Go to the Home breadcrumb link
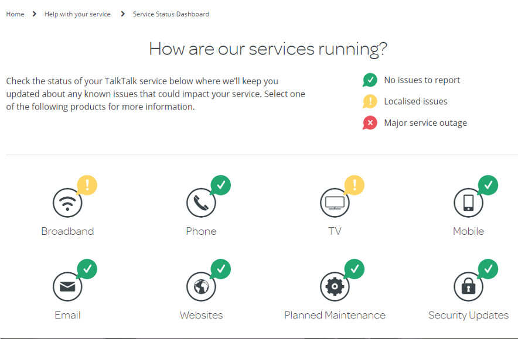This screenshot has height=339, width=518. (x=15, y=14)
